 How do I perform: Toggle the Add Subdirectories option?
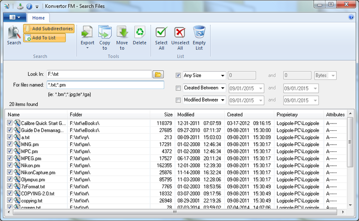(x=49, y=29)
